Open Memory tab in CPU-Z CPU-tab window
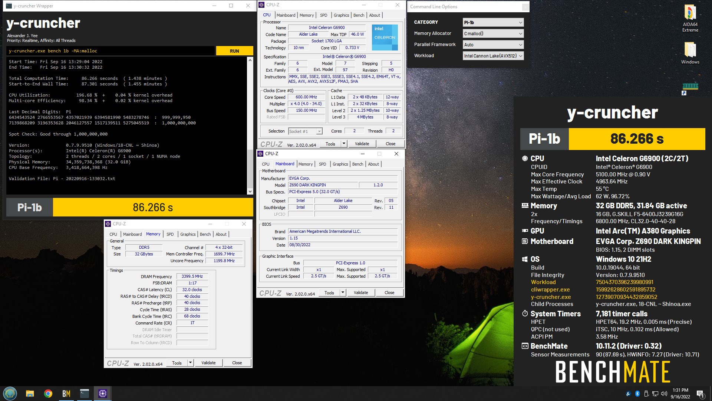The width and height of the screenshot is (712, 401). [x=307, y=15]
